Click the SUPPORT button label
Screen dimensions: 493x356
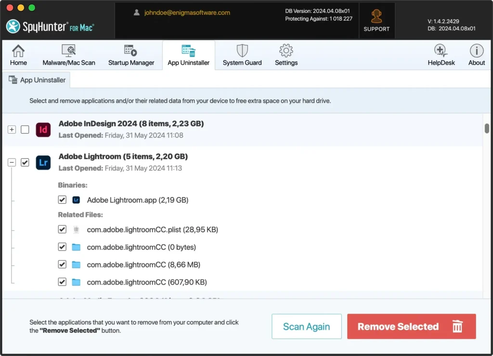pos(376,29)
